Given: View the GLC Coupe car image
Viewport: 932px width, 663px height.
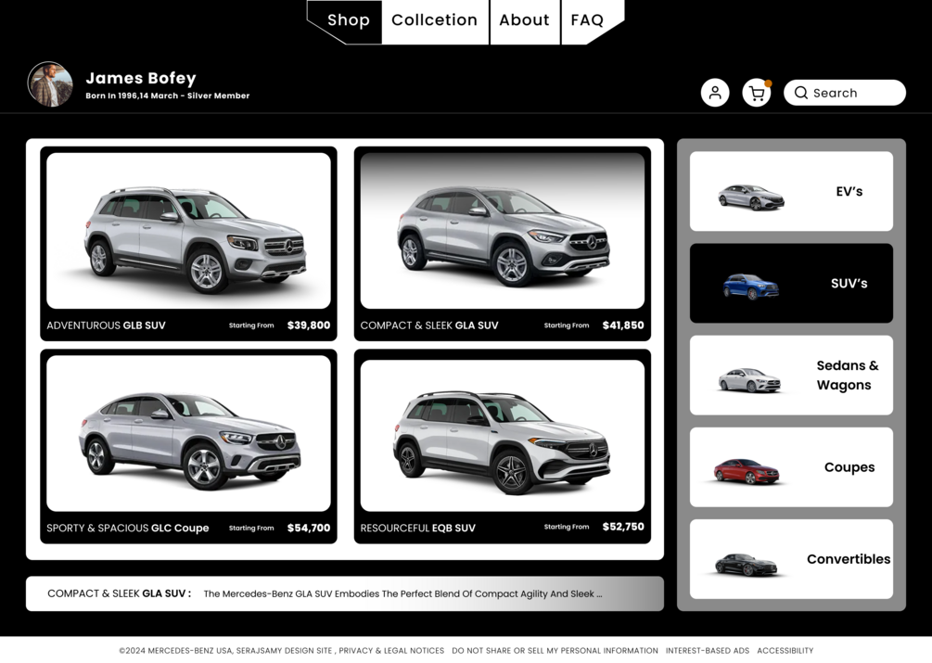Looking at the screenshot, I should click(188, 433).
